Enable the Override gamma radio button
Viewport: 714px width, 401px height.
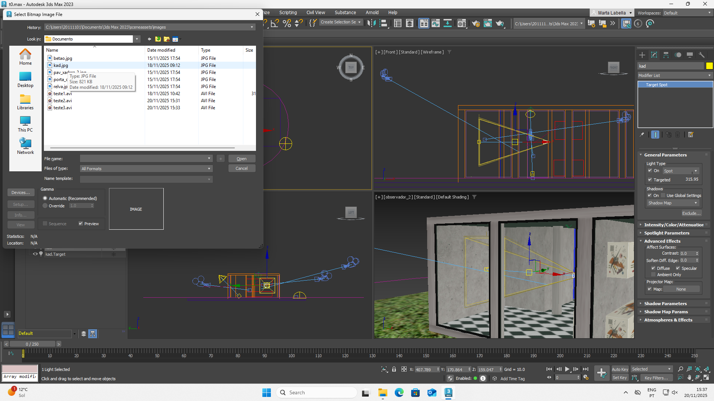click(45, 206)
